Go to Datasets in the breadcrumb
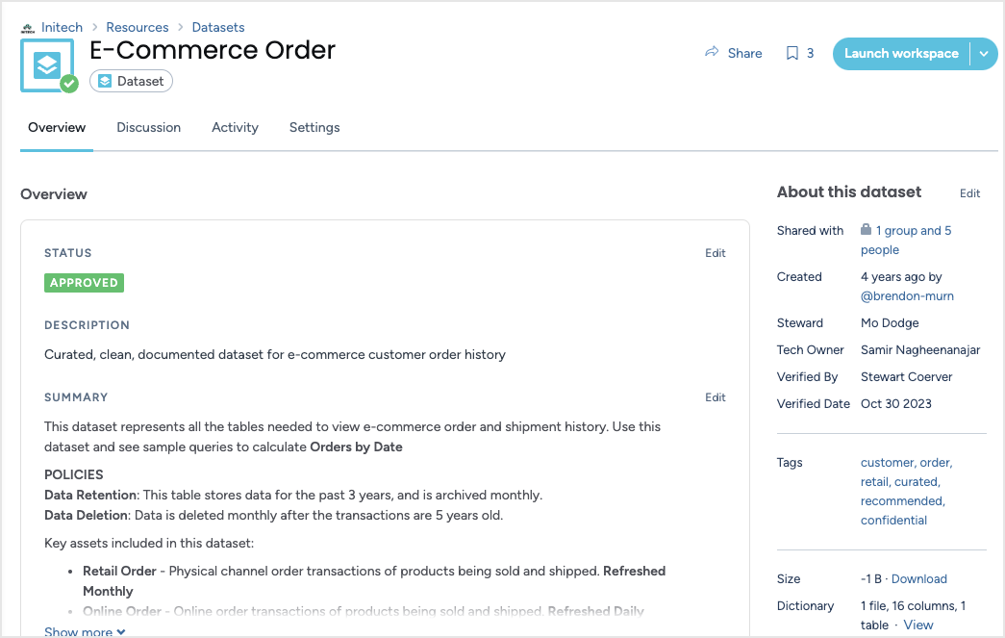This screenshot has width=1005, height=638. tap(218, 27)
